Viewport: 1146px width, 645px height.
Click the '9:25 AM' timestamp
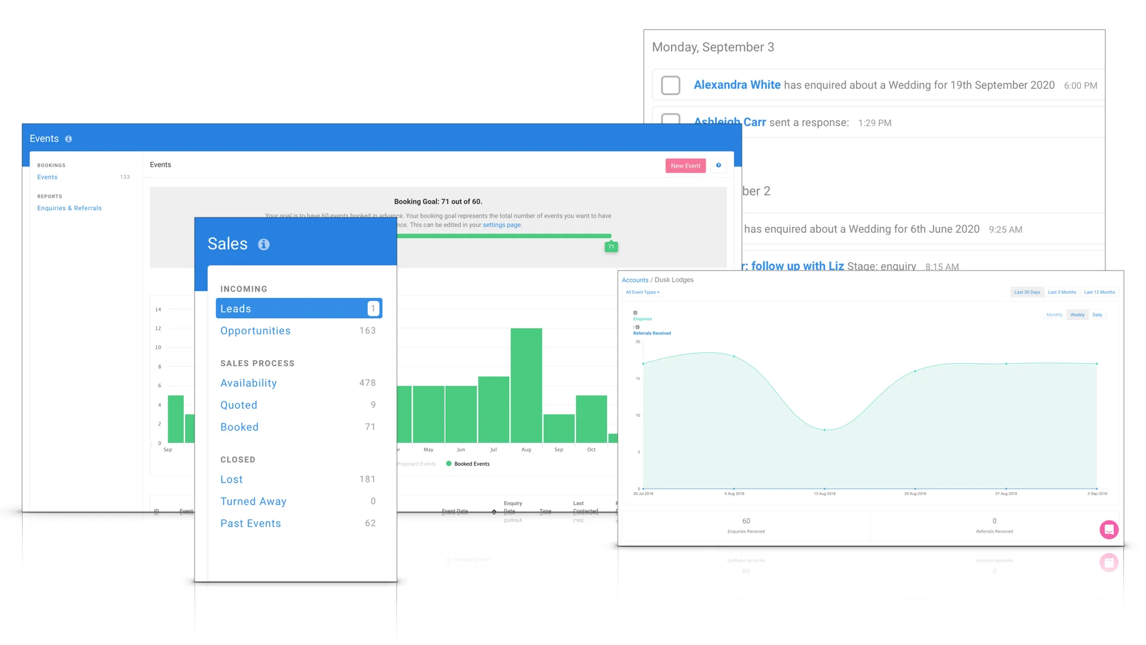click(1005, 230)
